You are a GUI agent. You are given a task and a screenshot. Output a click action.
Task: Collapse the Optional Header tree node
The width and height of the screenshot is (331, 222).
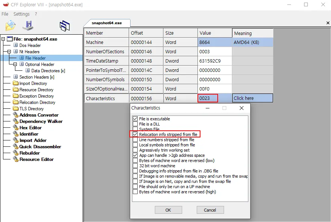[15, 64]
